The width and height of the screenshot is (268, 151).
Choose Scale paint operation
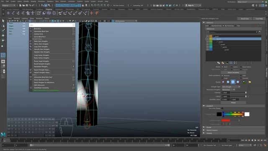point(222,78)
